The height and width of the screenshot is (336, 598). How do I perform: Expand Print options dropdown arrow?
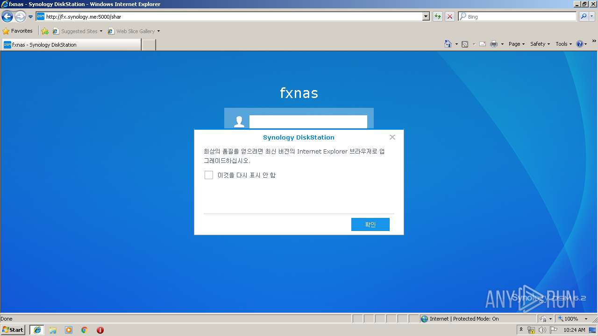pos(502,44)
